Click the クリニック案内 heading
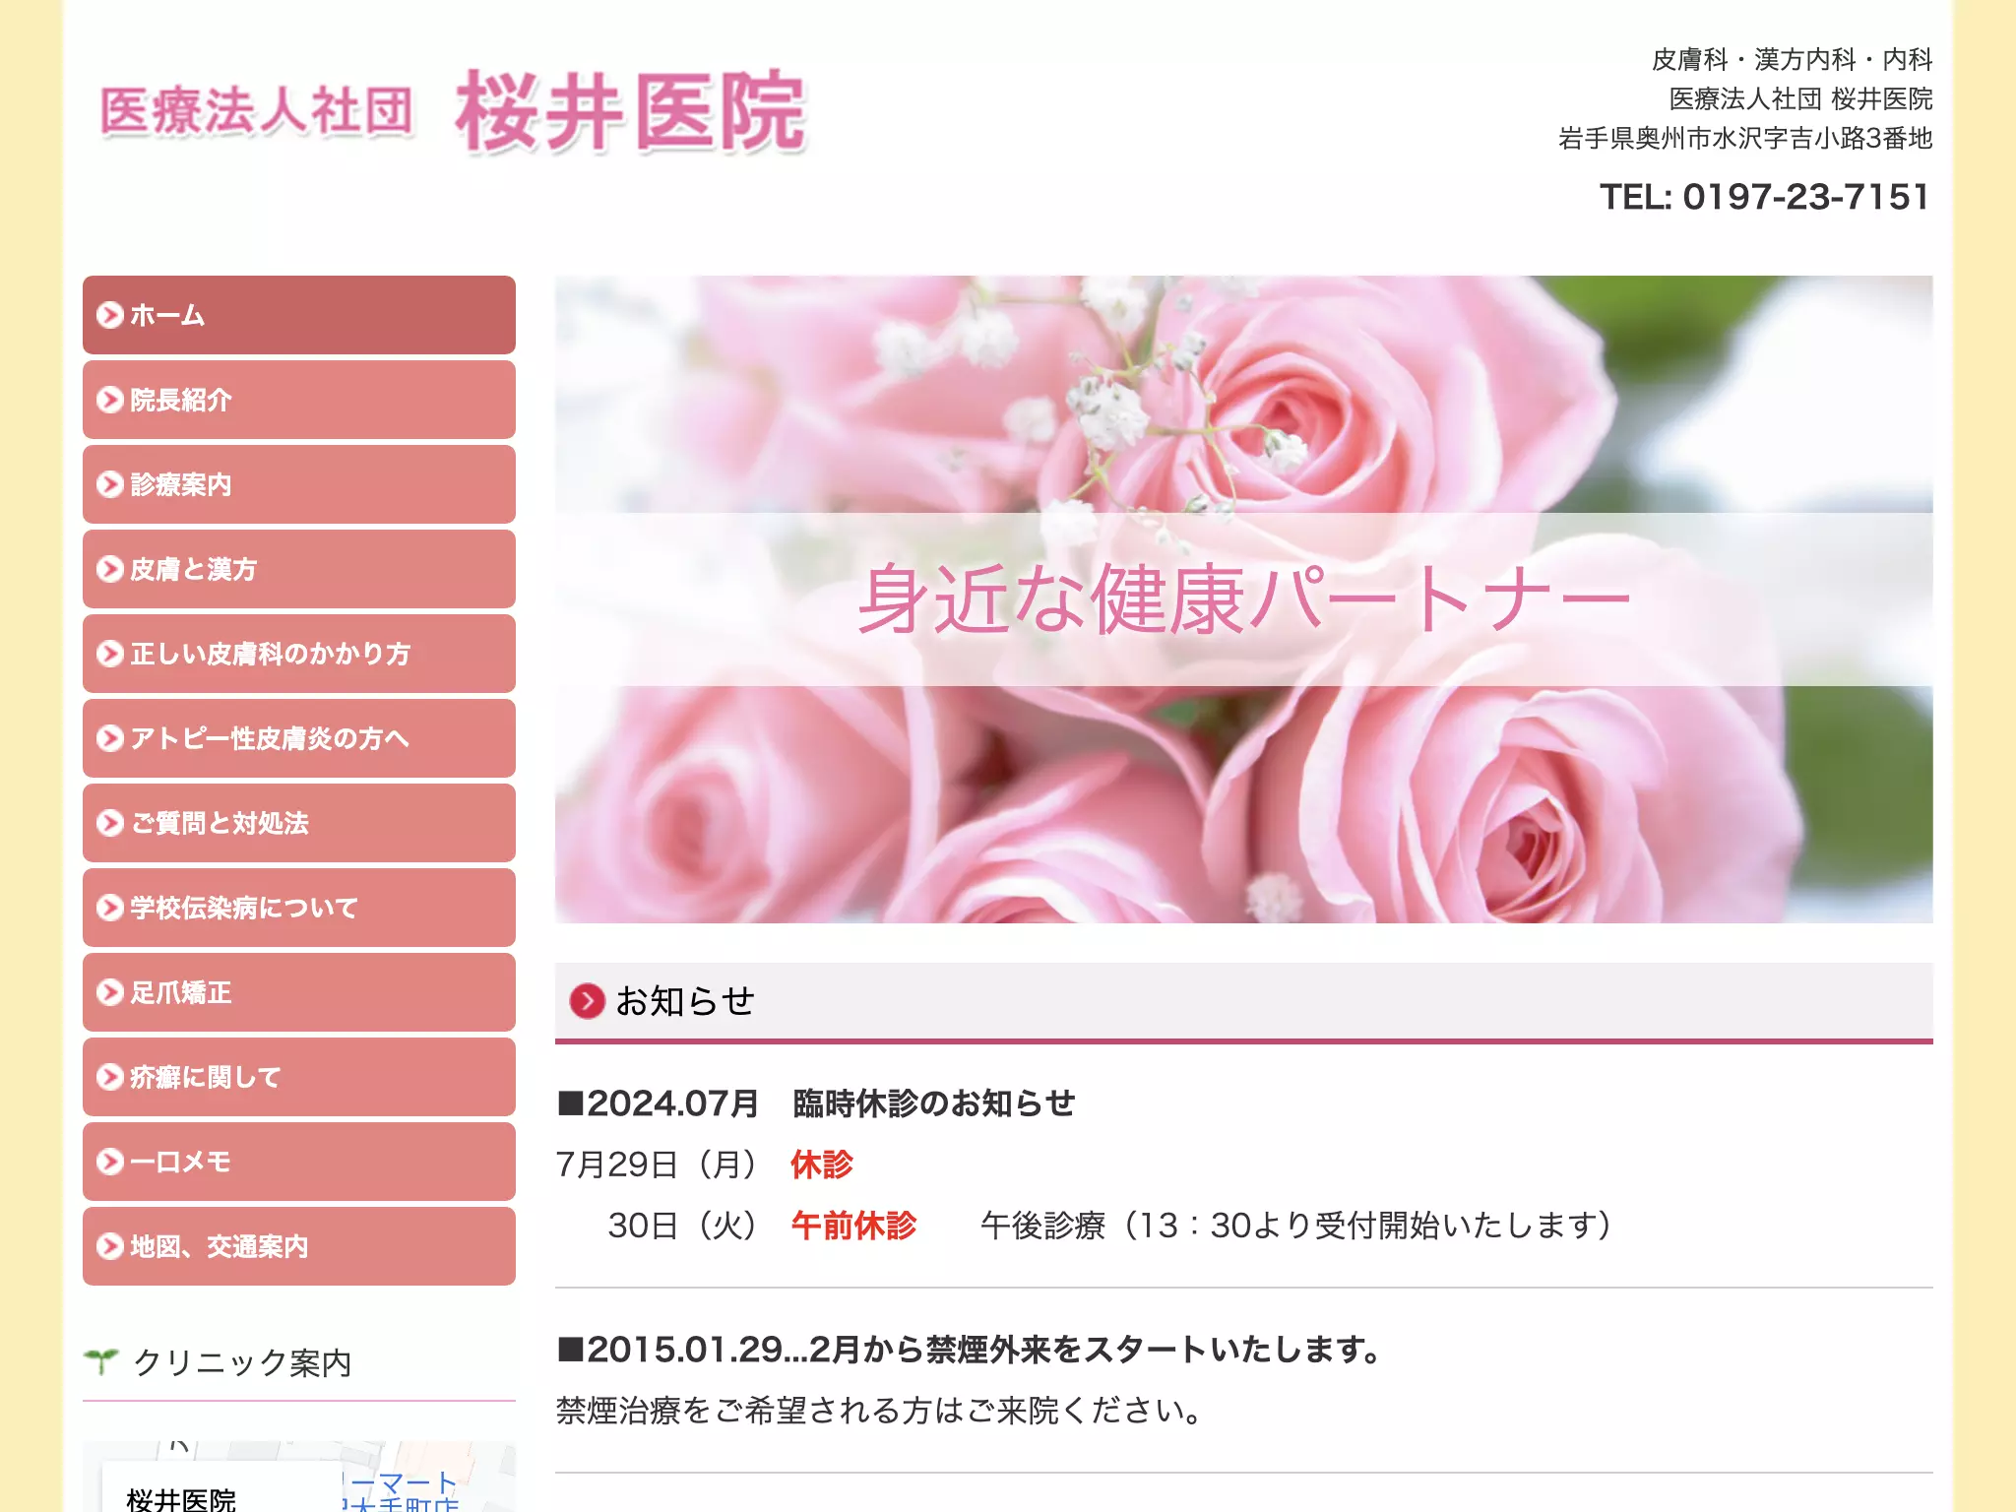Viewport: 2016px width, 1512px height. [242, 1362]
